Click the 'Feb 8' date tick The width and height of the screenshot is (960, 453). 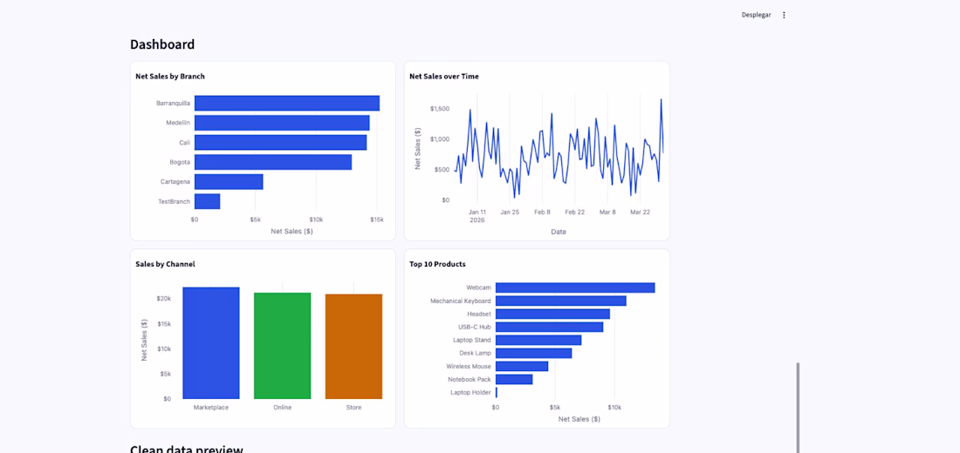pos(543,213)
